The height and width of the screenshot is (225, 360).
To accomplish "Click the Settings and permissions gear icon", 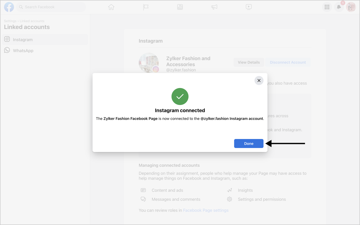I will (x=229, y=199).
